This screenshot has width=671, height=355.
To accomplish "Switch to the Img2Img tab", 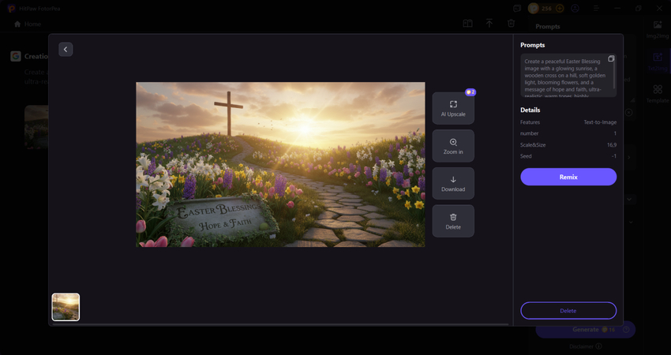I will pyautogui.click(x=658, y=29).
